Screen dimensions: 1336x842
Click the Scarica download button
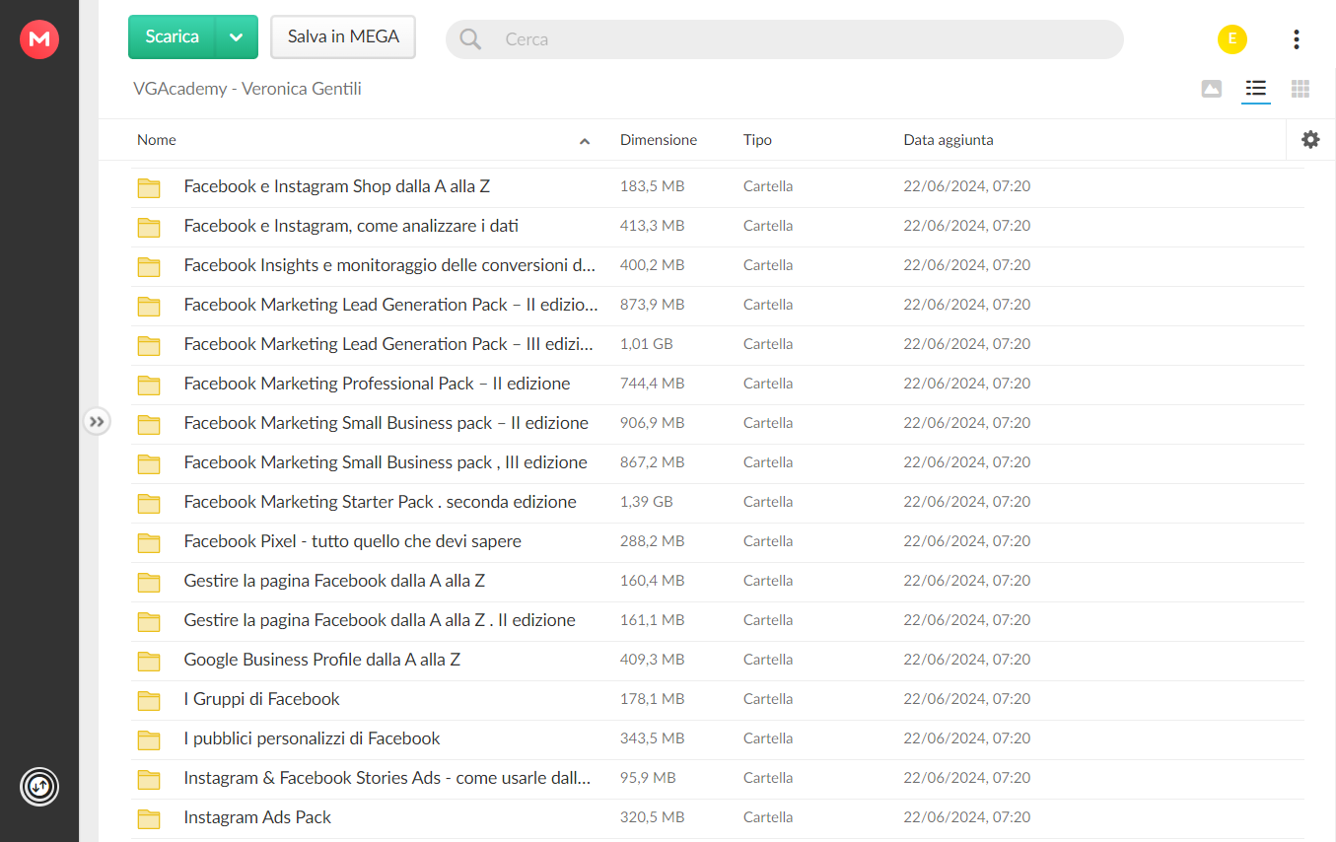[x=172, y=37]
